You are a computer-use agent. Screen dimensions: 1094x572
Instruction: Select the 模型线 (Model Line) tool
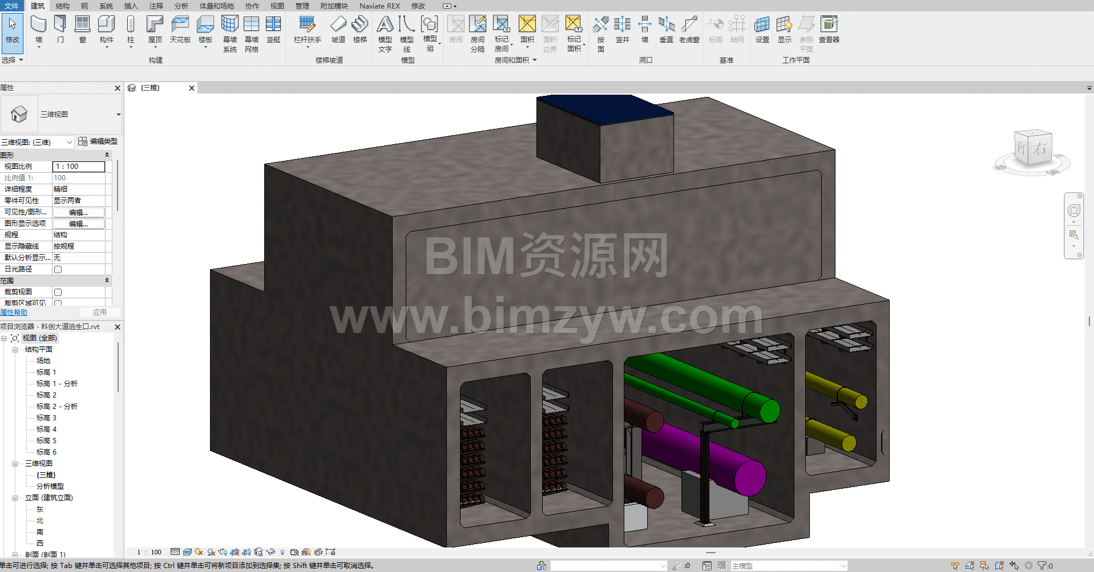point(407,34)
